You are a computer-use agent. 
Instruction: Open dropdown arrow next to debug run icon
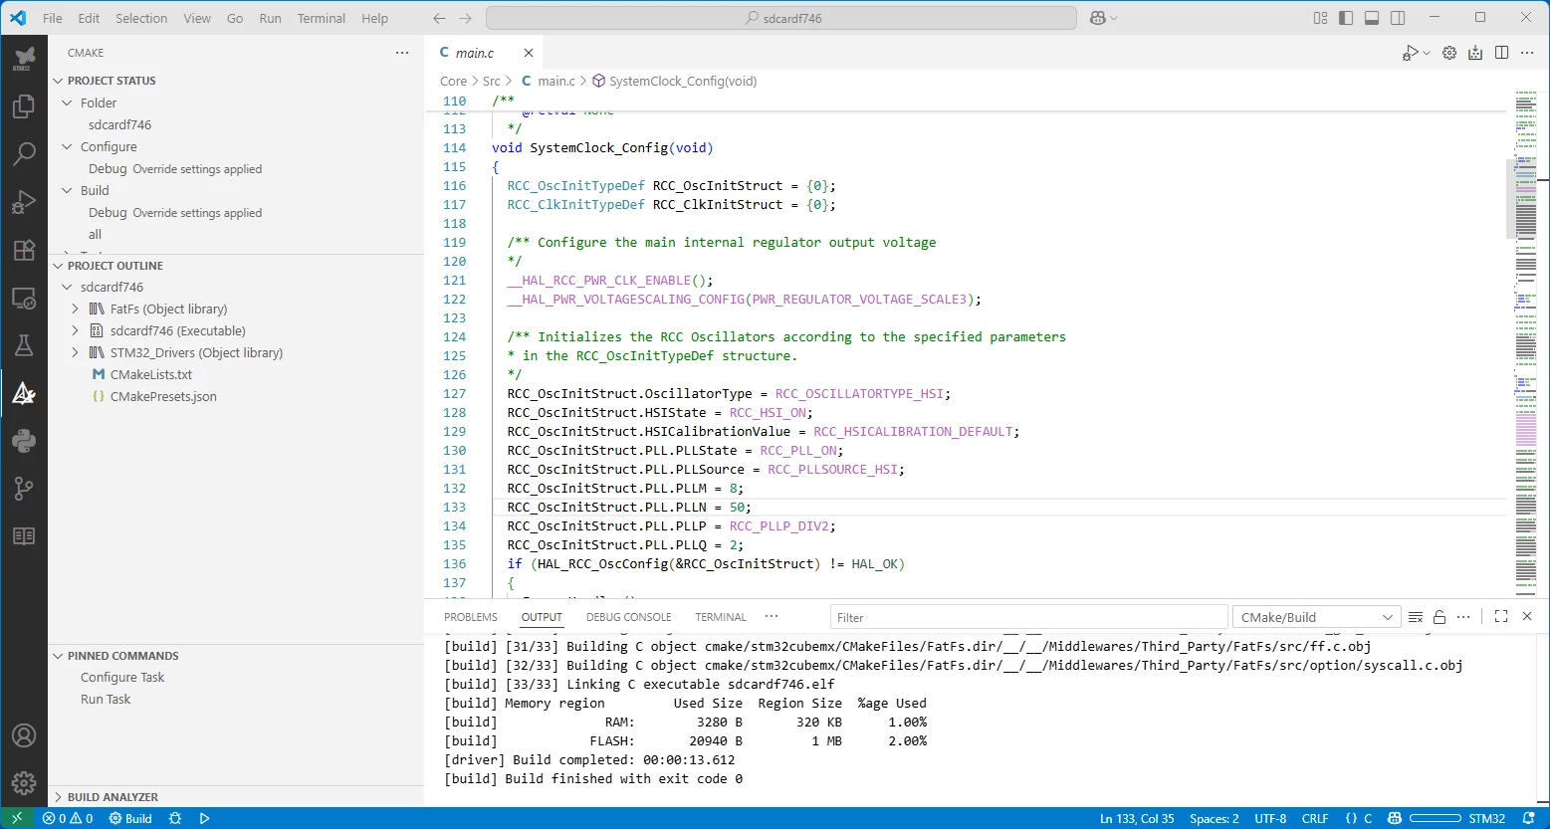[1427, 53]
